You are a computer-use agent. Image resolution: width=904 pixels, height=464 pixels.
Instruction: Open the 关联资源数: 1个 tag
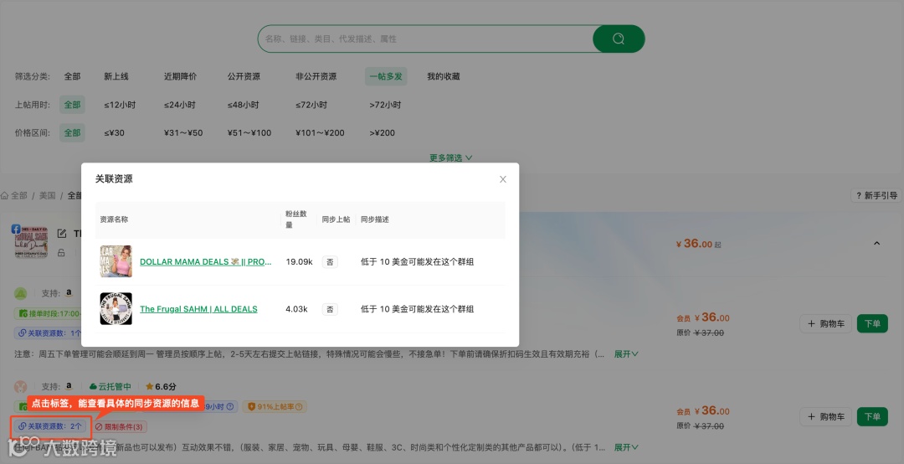click(49, 333)
